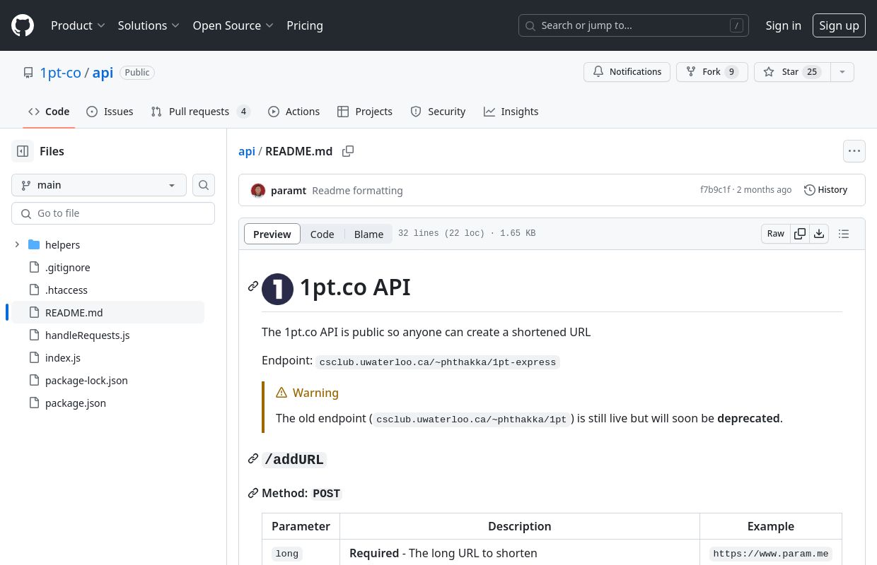This screenshot has height=565, width=877.
Task: Switch to the Pull requests tab
Action: click(201, 112)
